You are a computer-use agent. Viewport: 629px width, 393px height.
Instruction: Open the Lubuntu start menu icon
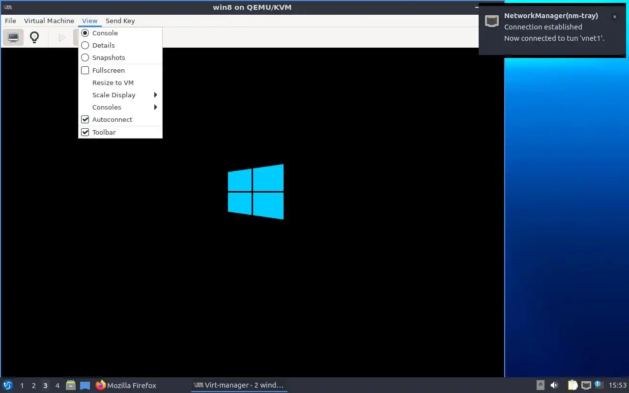click(x=8, y=385)
